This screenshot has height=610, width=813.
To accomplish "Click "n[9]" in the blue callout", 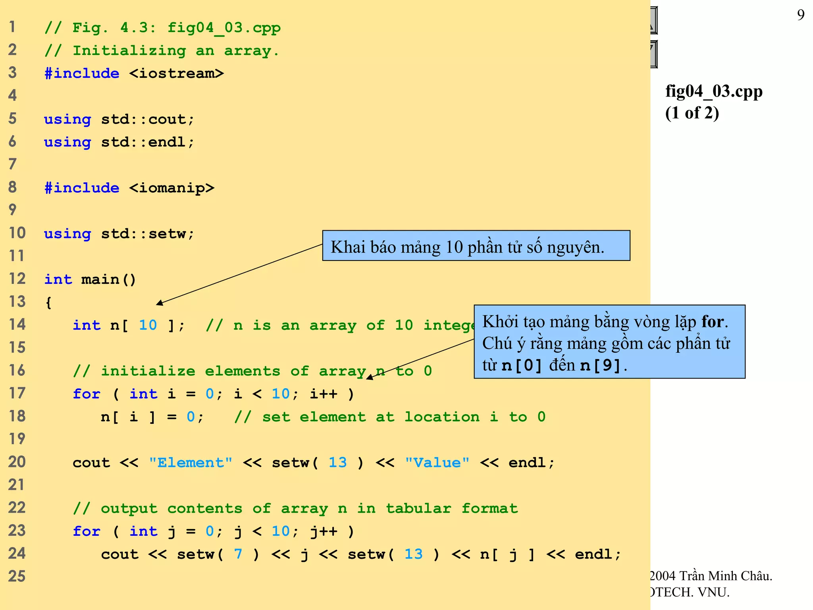I will (601, 365).
